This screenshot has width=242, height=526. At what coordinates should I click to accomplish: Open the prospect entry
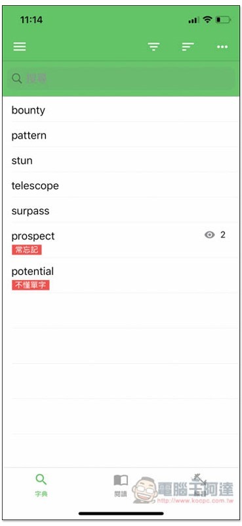121,241
